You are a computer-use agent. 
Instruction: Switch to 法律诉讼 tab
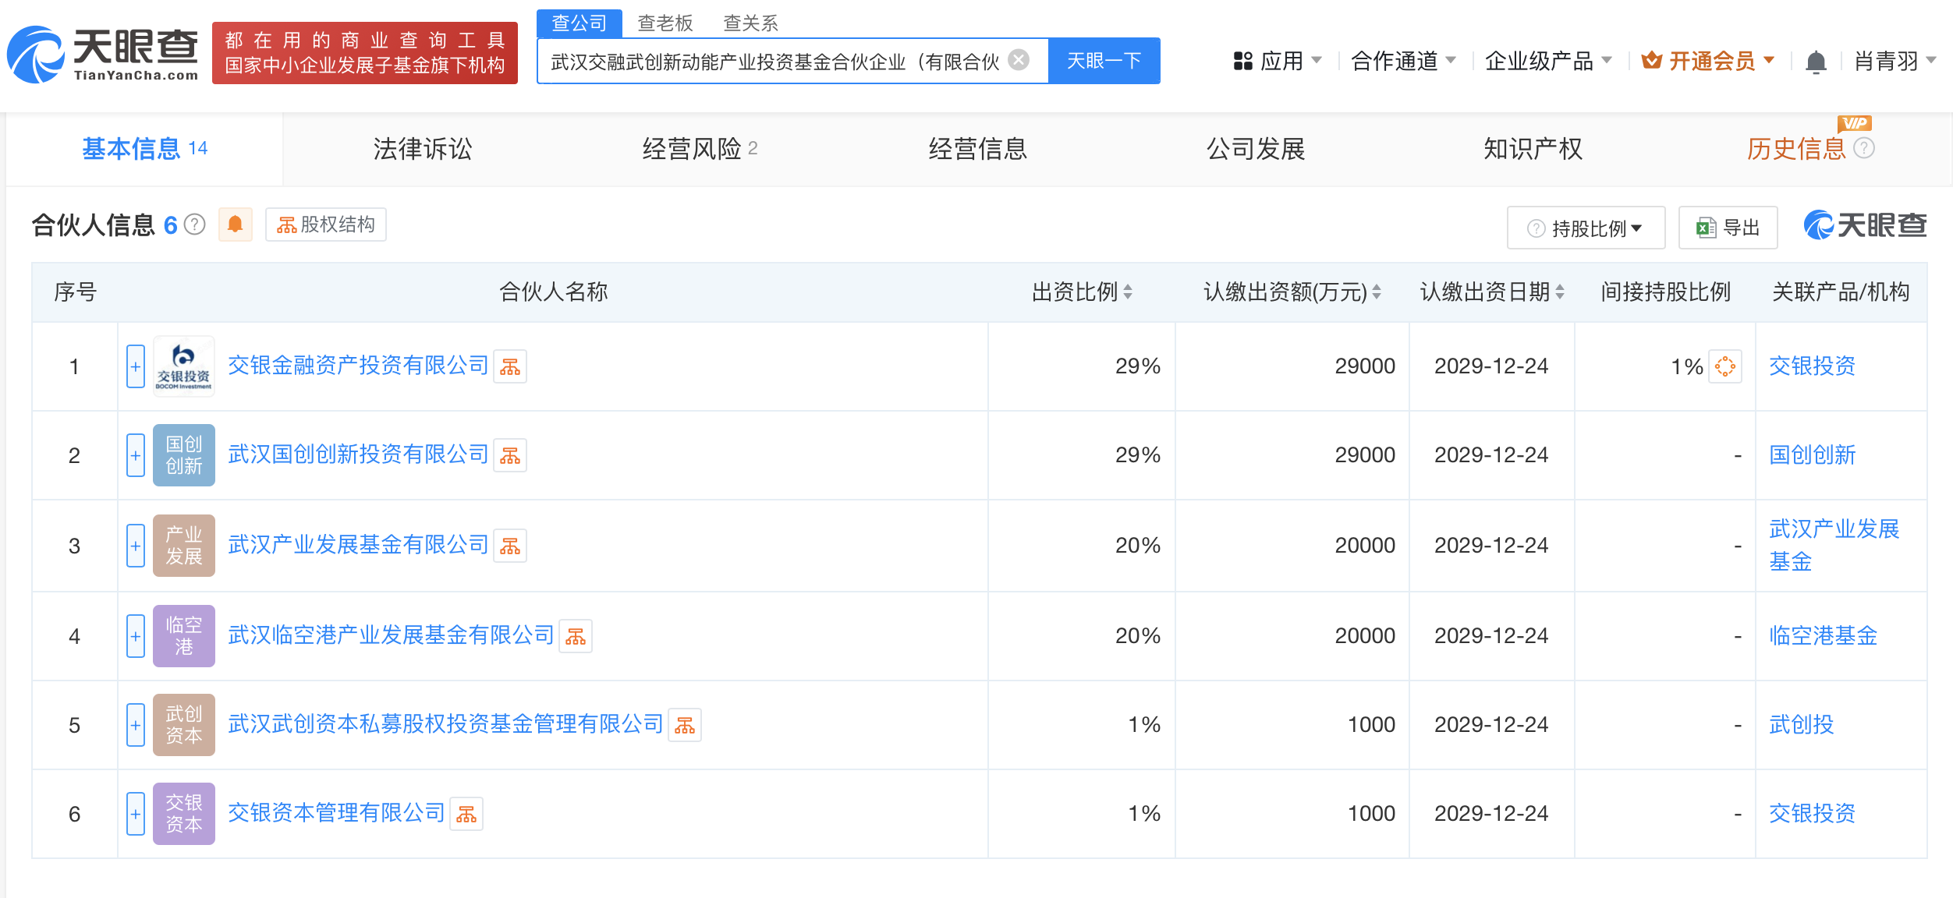[x=422, y=149]
